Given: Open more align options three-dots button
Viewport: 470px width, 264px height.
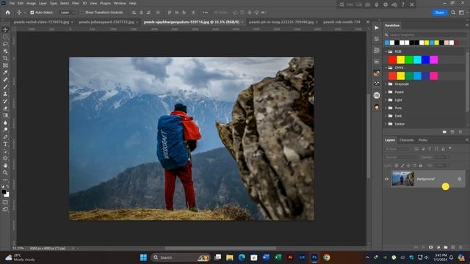Looking at the screenshot, I should click(x=205, y=12).
